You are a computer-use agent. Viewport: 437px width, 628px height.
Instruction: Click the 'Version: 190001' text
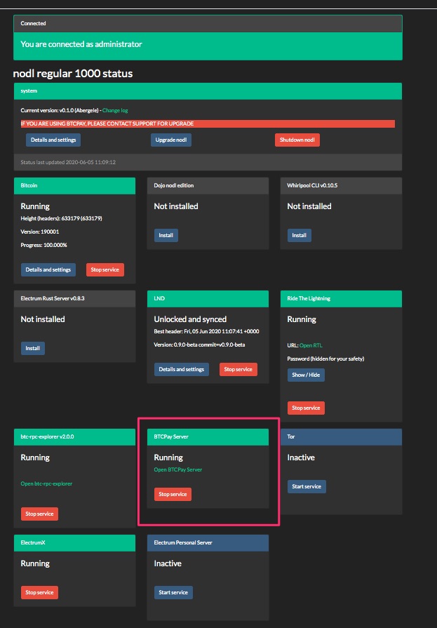(40, 232)
